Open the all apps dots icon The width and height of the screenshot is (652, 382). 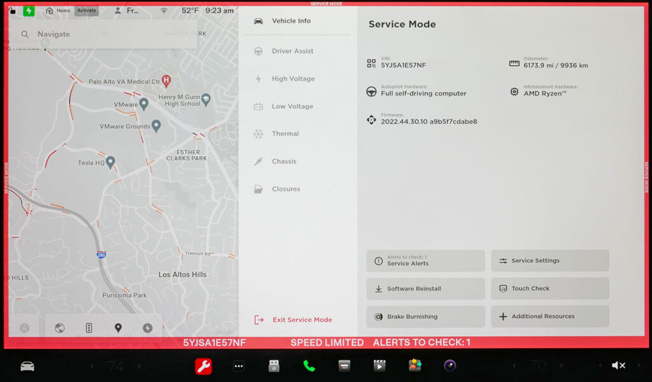(239, 366)
